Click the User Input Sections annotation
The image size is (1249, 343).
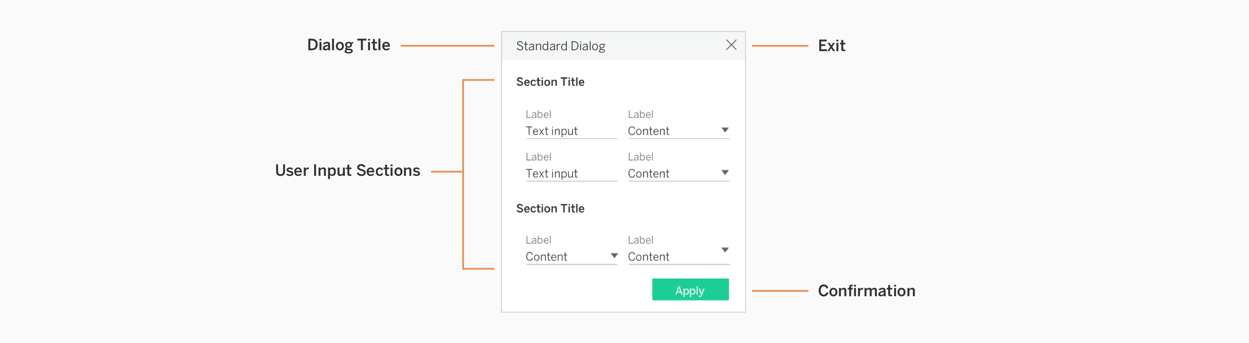(x=347, y=171)
